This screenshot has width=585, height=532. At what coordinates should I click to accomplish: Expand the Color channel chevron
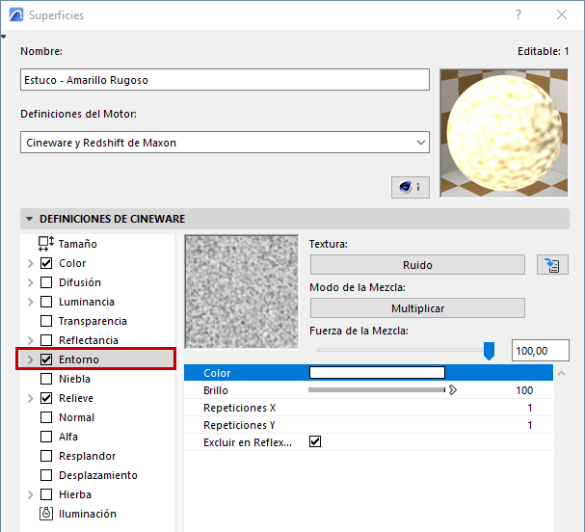pos(31,263)
